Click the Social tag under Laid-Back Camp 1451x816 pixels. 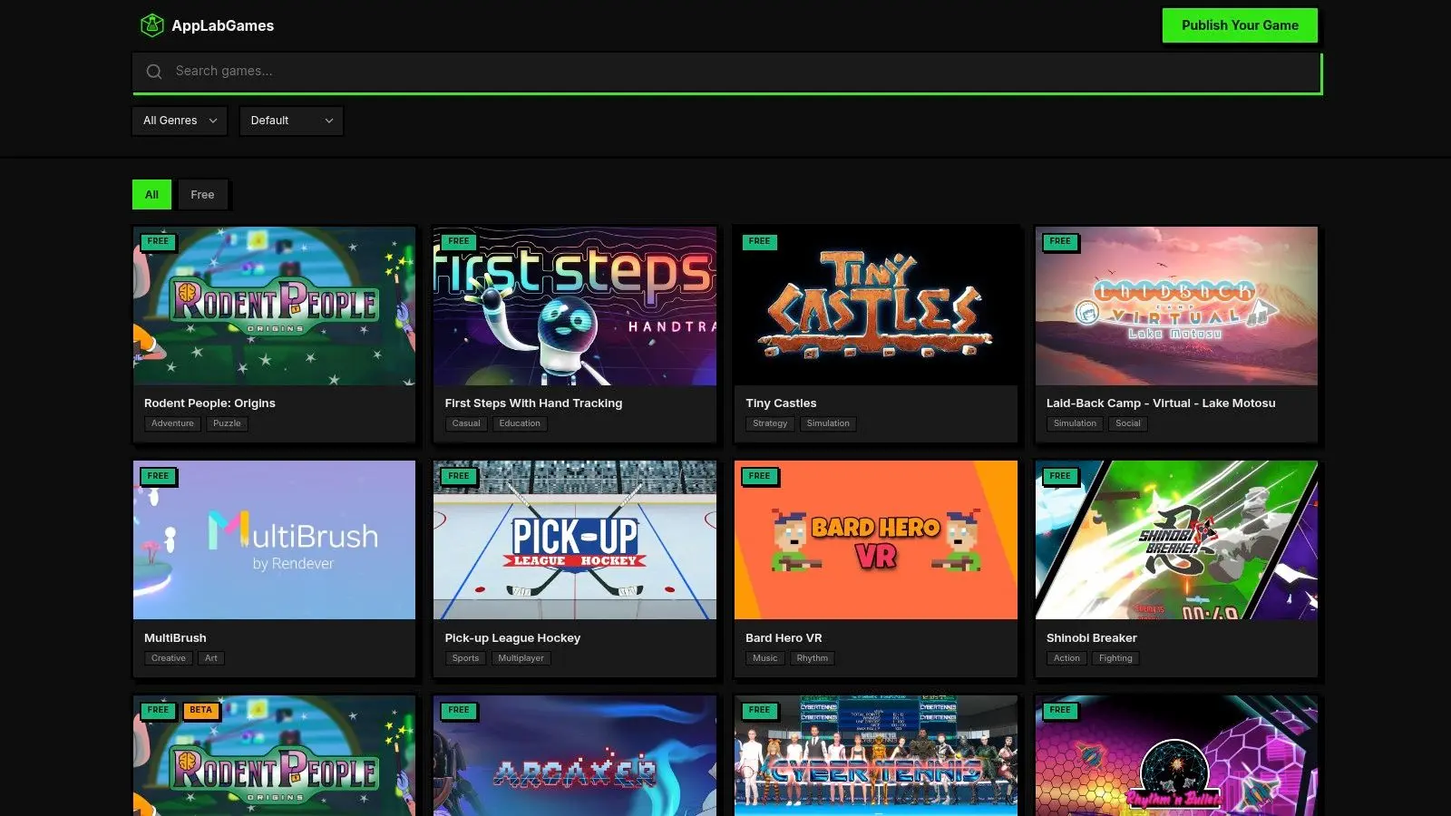(x=1127, y=423)
